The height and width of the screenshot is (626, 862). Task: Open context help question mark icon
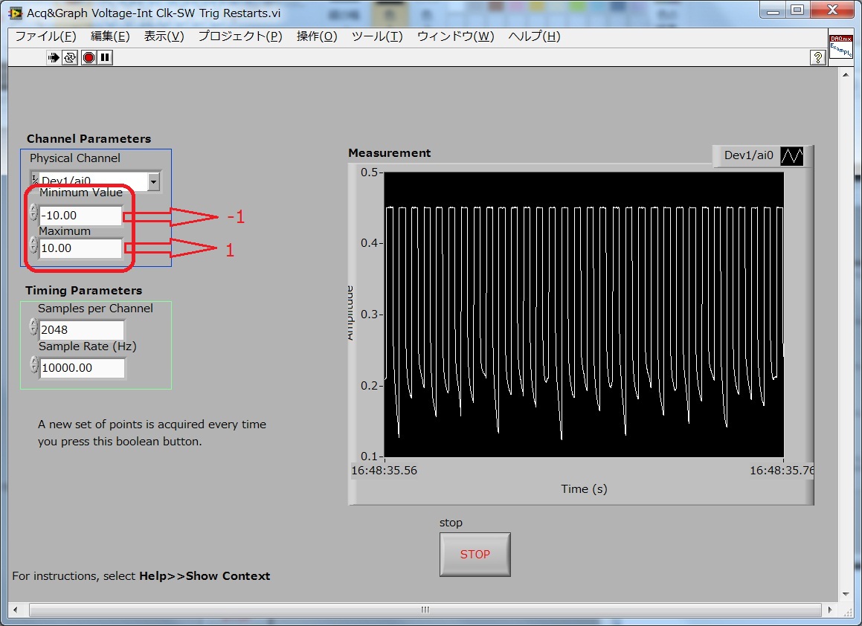(x=817, y=57)
